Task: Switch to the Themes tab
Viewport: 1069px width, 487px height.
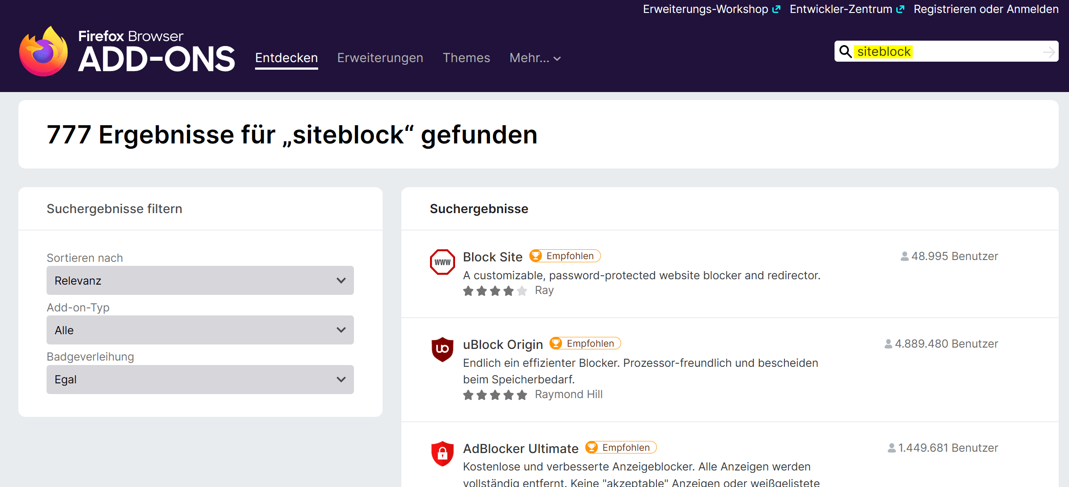Action: pos(466,58)
